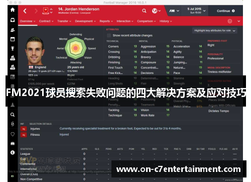Click the APPS statistics column header

point(84,149)
